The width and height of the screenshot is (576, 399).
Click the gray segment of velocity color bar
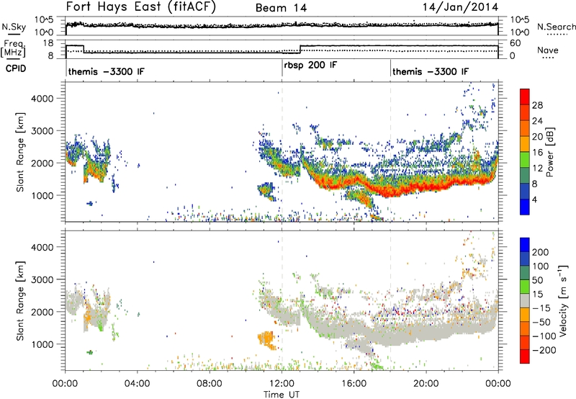tap(525, 301)
